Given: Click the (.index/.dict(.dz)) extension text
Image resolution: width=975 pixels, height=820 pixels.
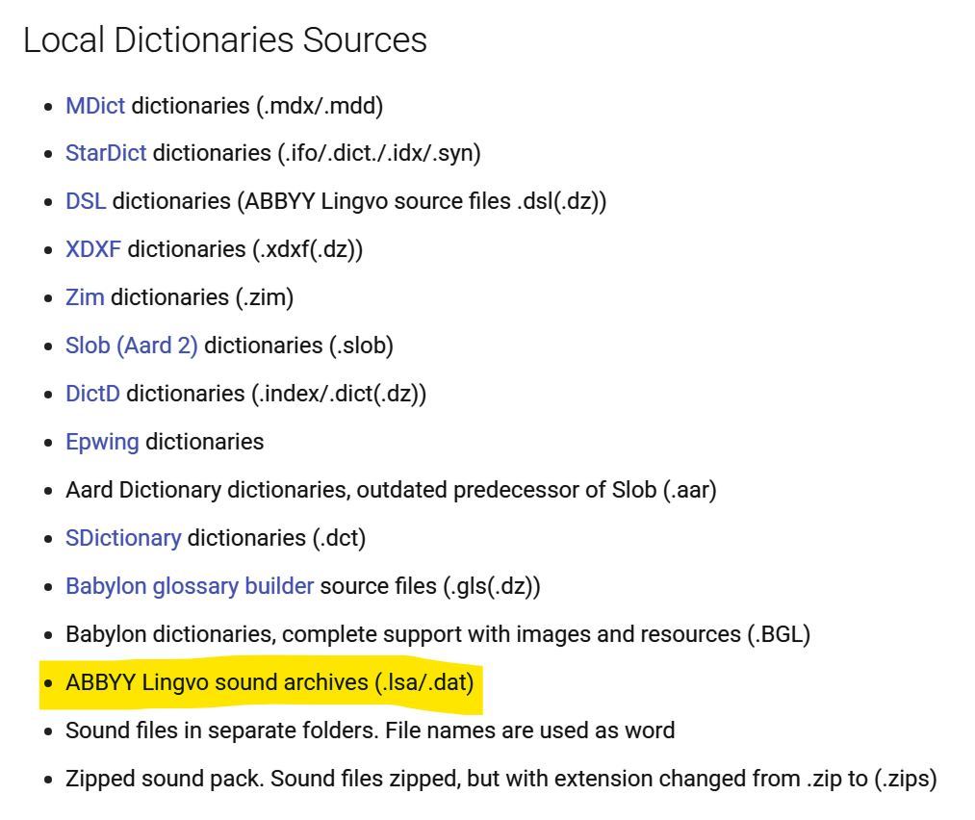Looking at the screenshot, I should tap(339, 394).
